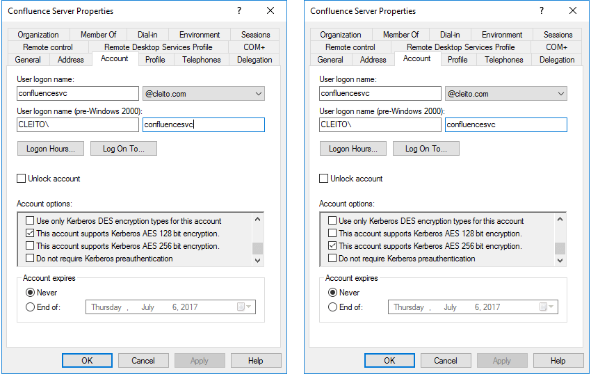Focus User logon name field in left dialog
This screenshot has width=591, height=374.
pyautogui.click(x=78, y=93)
